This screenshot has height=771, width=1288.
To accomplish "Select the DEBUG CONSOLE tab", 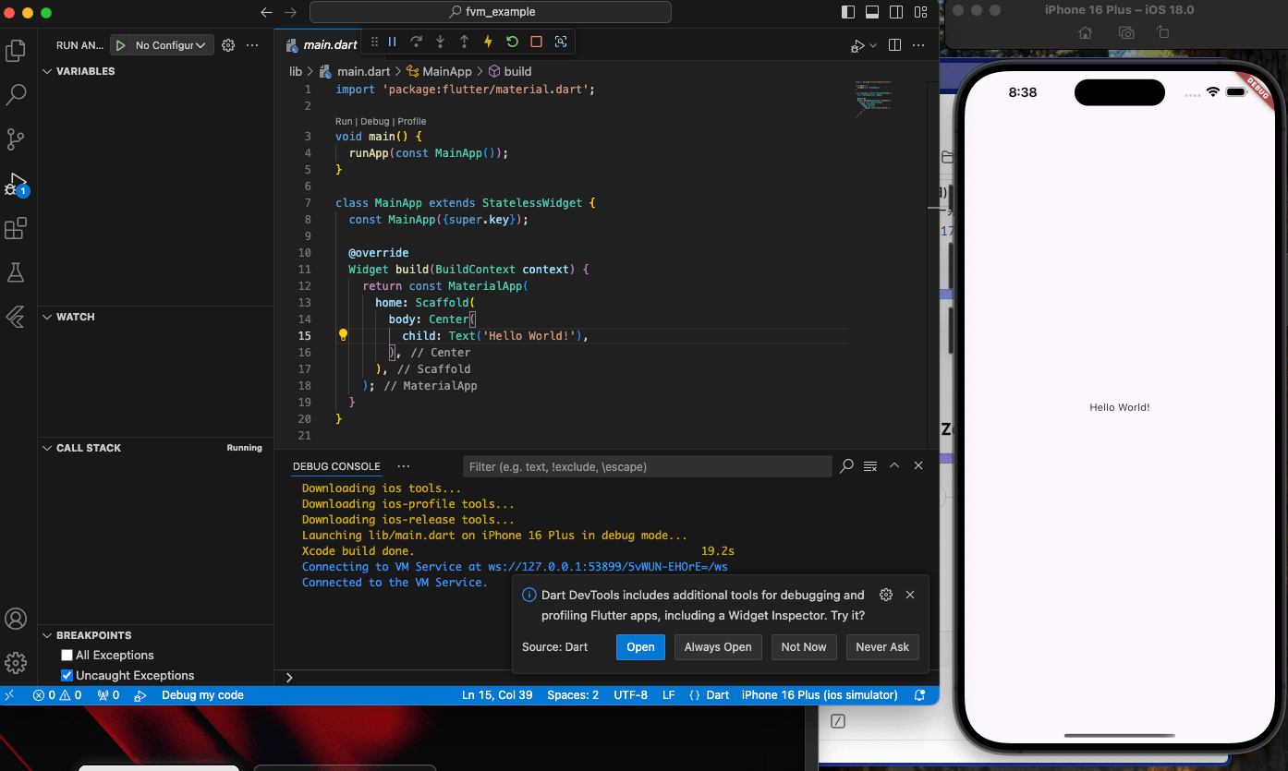I will click(x=335, y=466).
